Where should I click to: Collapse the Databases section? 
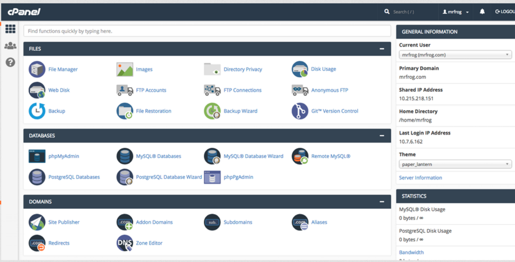click(382, 136)
